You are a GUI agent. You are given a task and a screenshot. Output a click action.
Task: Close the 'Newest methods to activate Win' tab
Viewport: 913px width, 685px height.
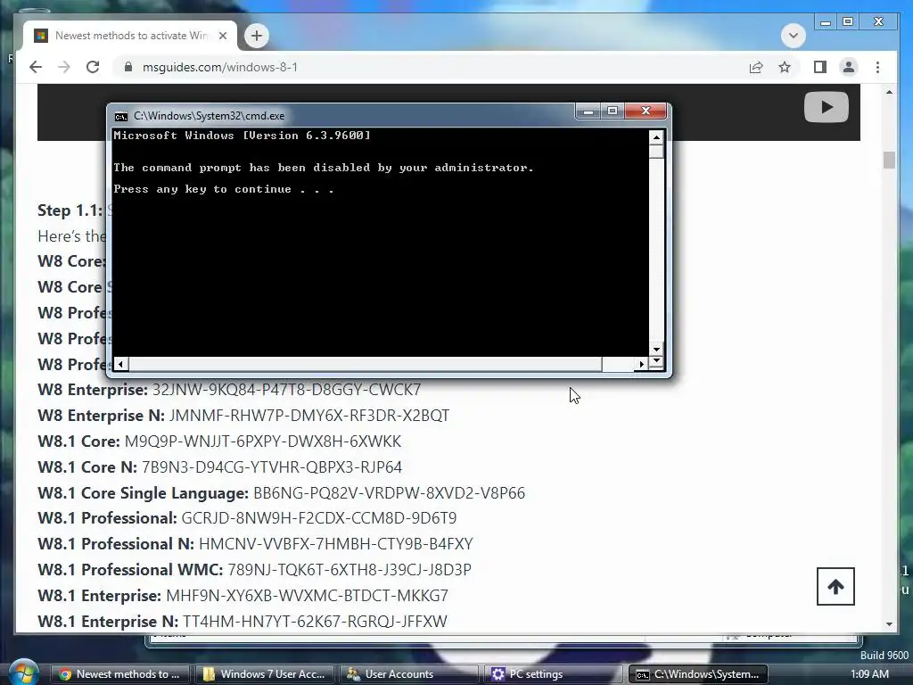coord(222,36)
